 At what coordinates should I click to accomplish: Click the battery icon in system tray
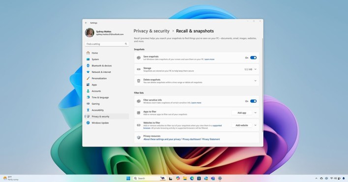[x=339, y=178]
